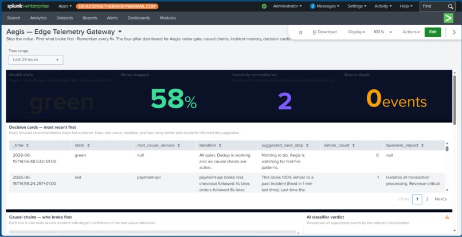Go to page 2 of decision cards

(427, 199)
